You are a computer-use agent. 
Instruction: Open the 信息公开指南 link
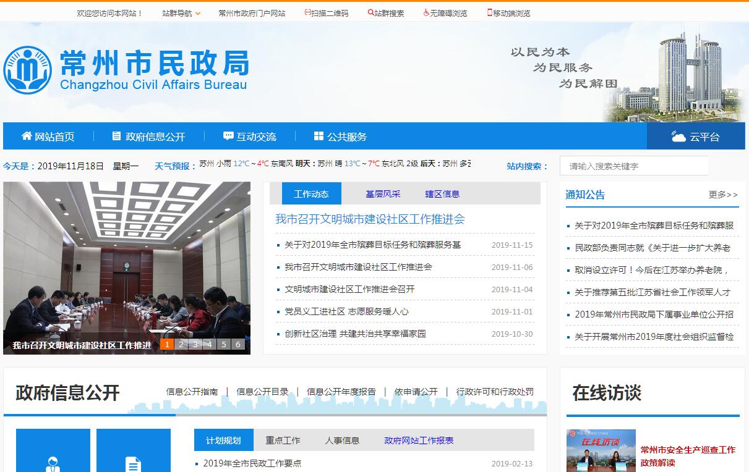(192, 392)
